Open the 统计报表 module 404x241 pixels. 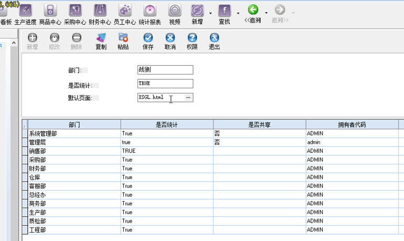point(150,15)
